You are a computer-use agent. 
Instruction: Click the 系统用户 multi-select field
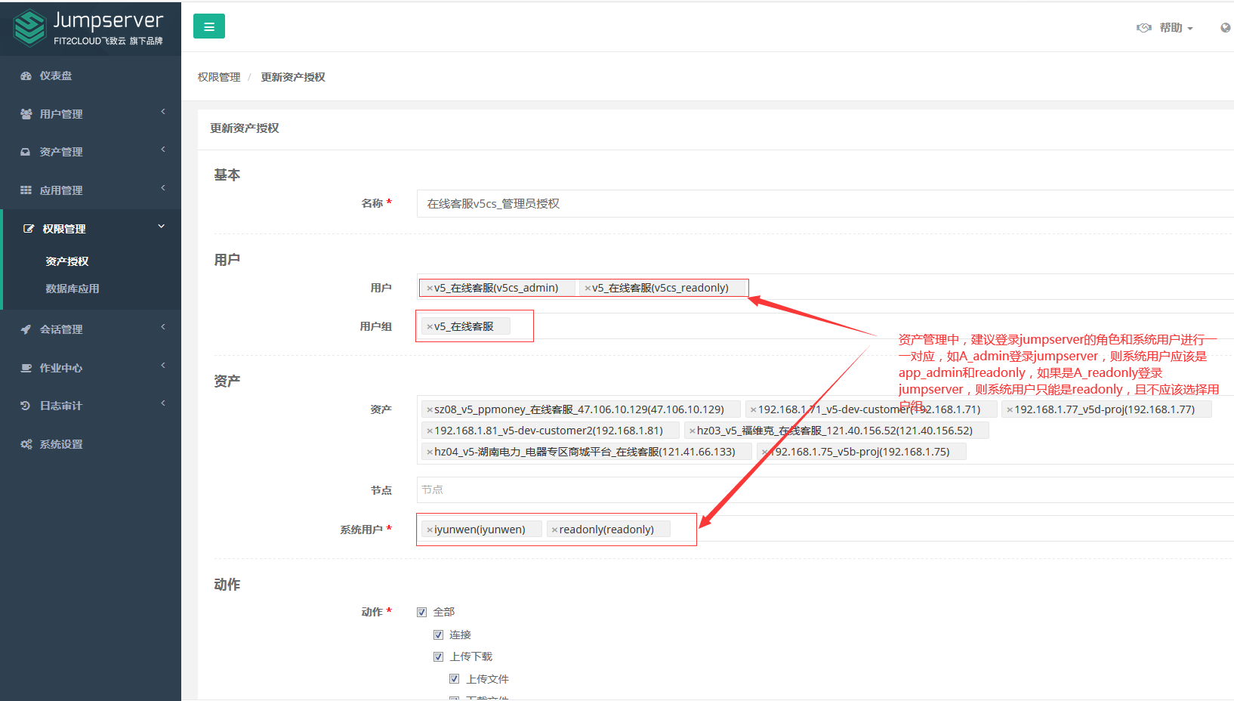click(x=825, y=529)
